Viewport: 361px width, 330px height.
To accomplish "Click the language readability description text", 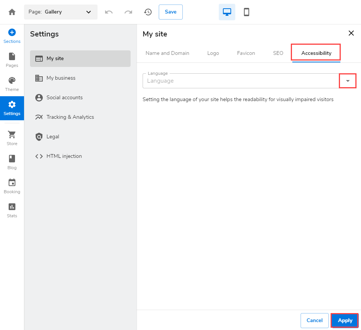I will pyautogui.click(x=238, y=99).
